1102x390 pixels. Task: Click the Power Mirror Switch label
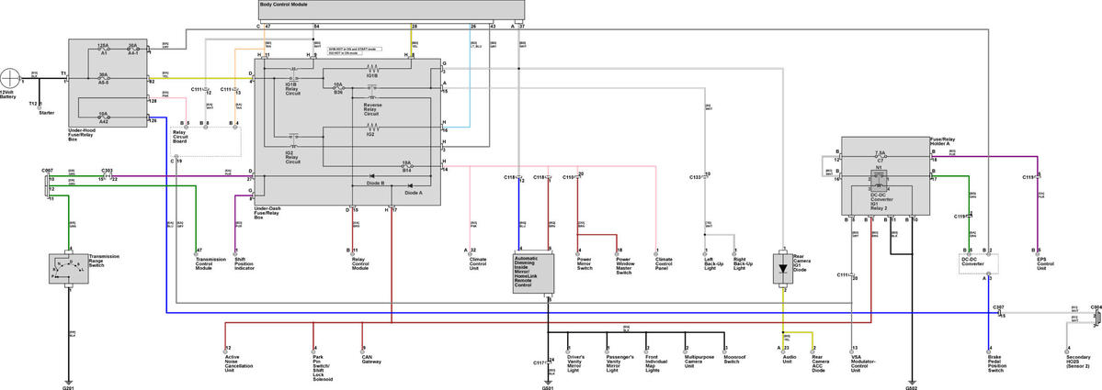(x=586, y=262)
